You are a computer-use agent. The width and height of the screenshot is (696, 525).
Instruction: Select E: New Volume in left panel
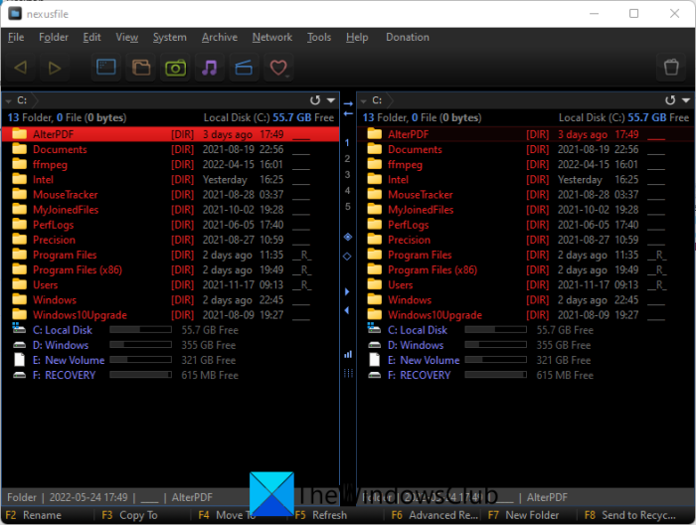[x=170, y=360]
